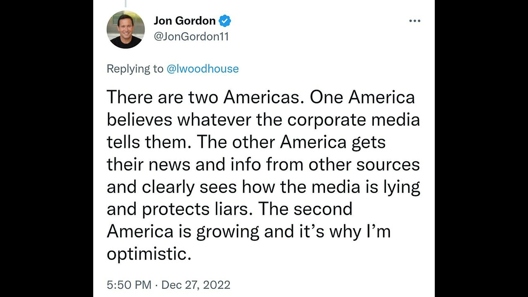Image resolution: width=528 pixels, height=297 pixels.
Task: Click Jon Gordon's profile avatar
Action: pyautogui.click(x=125, y=30)
